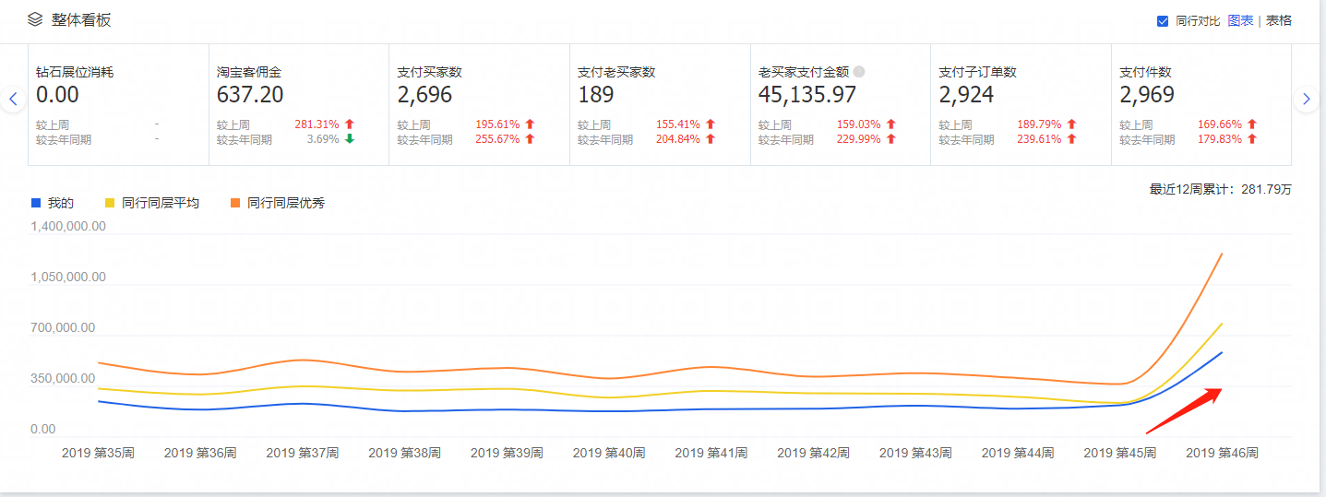
Task: Click red up arrow beside 195.61%
Action: point(530,124)
